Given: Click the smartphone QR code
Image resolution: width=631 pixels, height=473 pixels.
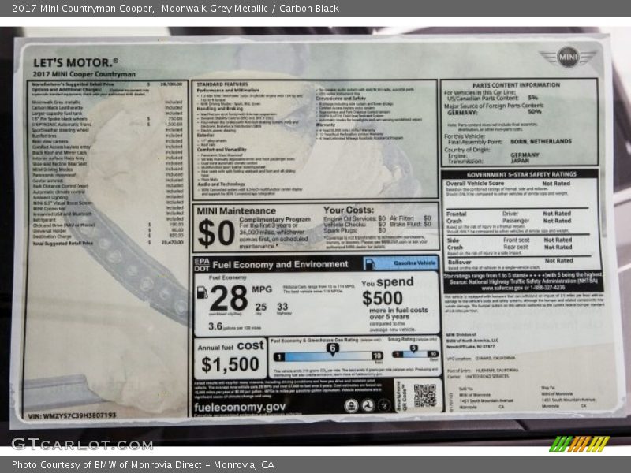Looking at the screenshot, I should (x=425, y=396).
